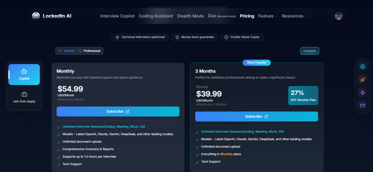
Task: Open the Stealth Mode nav item
Action: tap(190, 16)
